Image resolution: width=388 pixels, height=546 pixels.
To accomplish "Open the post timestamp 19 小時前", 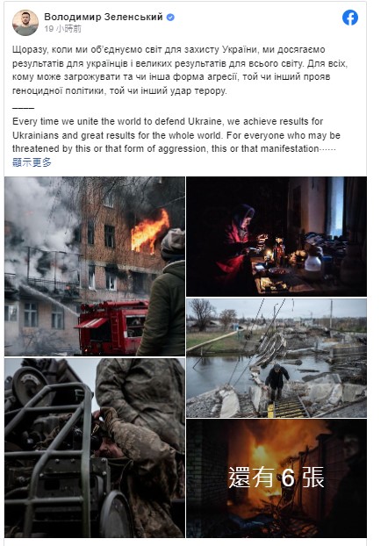I will coord(62,29).
